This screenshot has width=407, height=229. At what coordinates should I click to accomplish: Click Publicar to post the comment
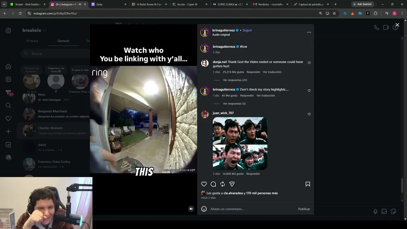(x=304, y=209)
